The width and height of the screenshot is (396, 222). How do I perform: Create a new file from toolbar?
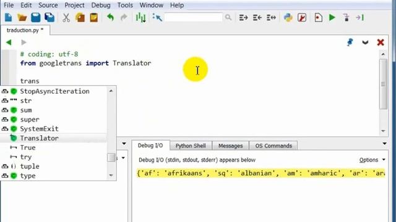tap(8, 18)
